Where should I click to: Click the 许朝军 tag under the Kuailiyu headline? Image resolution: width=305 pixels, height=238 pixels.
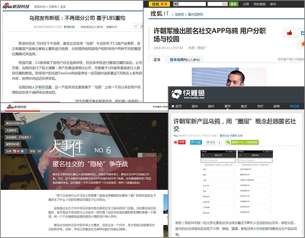234,136
